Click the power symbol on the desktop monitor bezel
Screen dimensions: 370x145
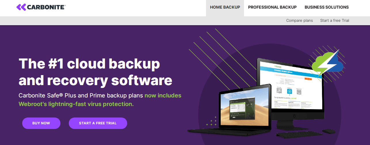click(x=294, y=116)
